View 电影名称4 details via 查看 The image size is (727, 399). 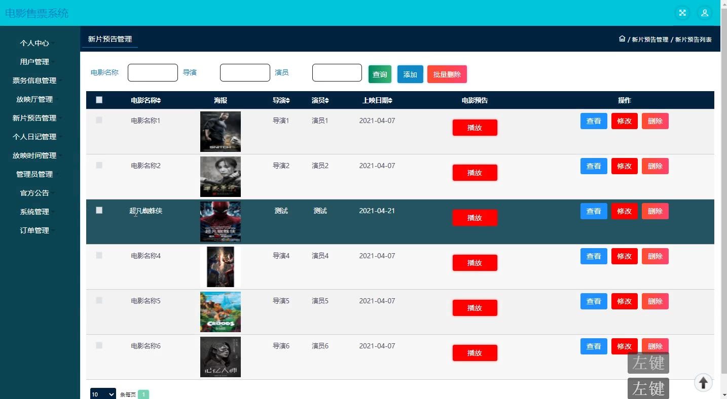594,256
